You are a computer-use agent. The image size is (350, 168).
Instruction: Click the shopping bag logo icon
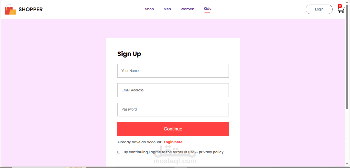pyautogui.click(x=10, y=9)
